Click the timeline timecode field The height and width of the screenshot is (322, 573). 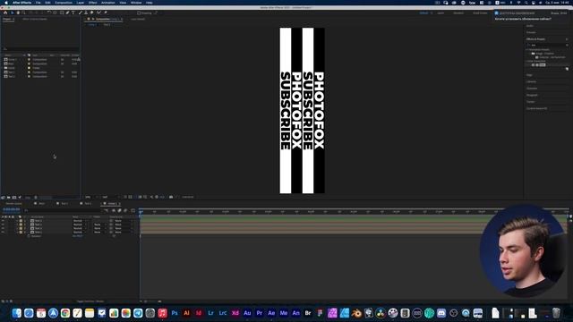click(12, 209)
